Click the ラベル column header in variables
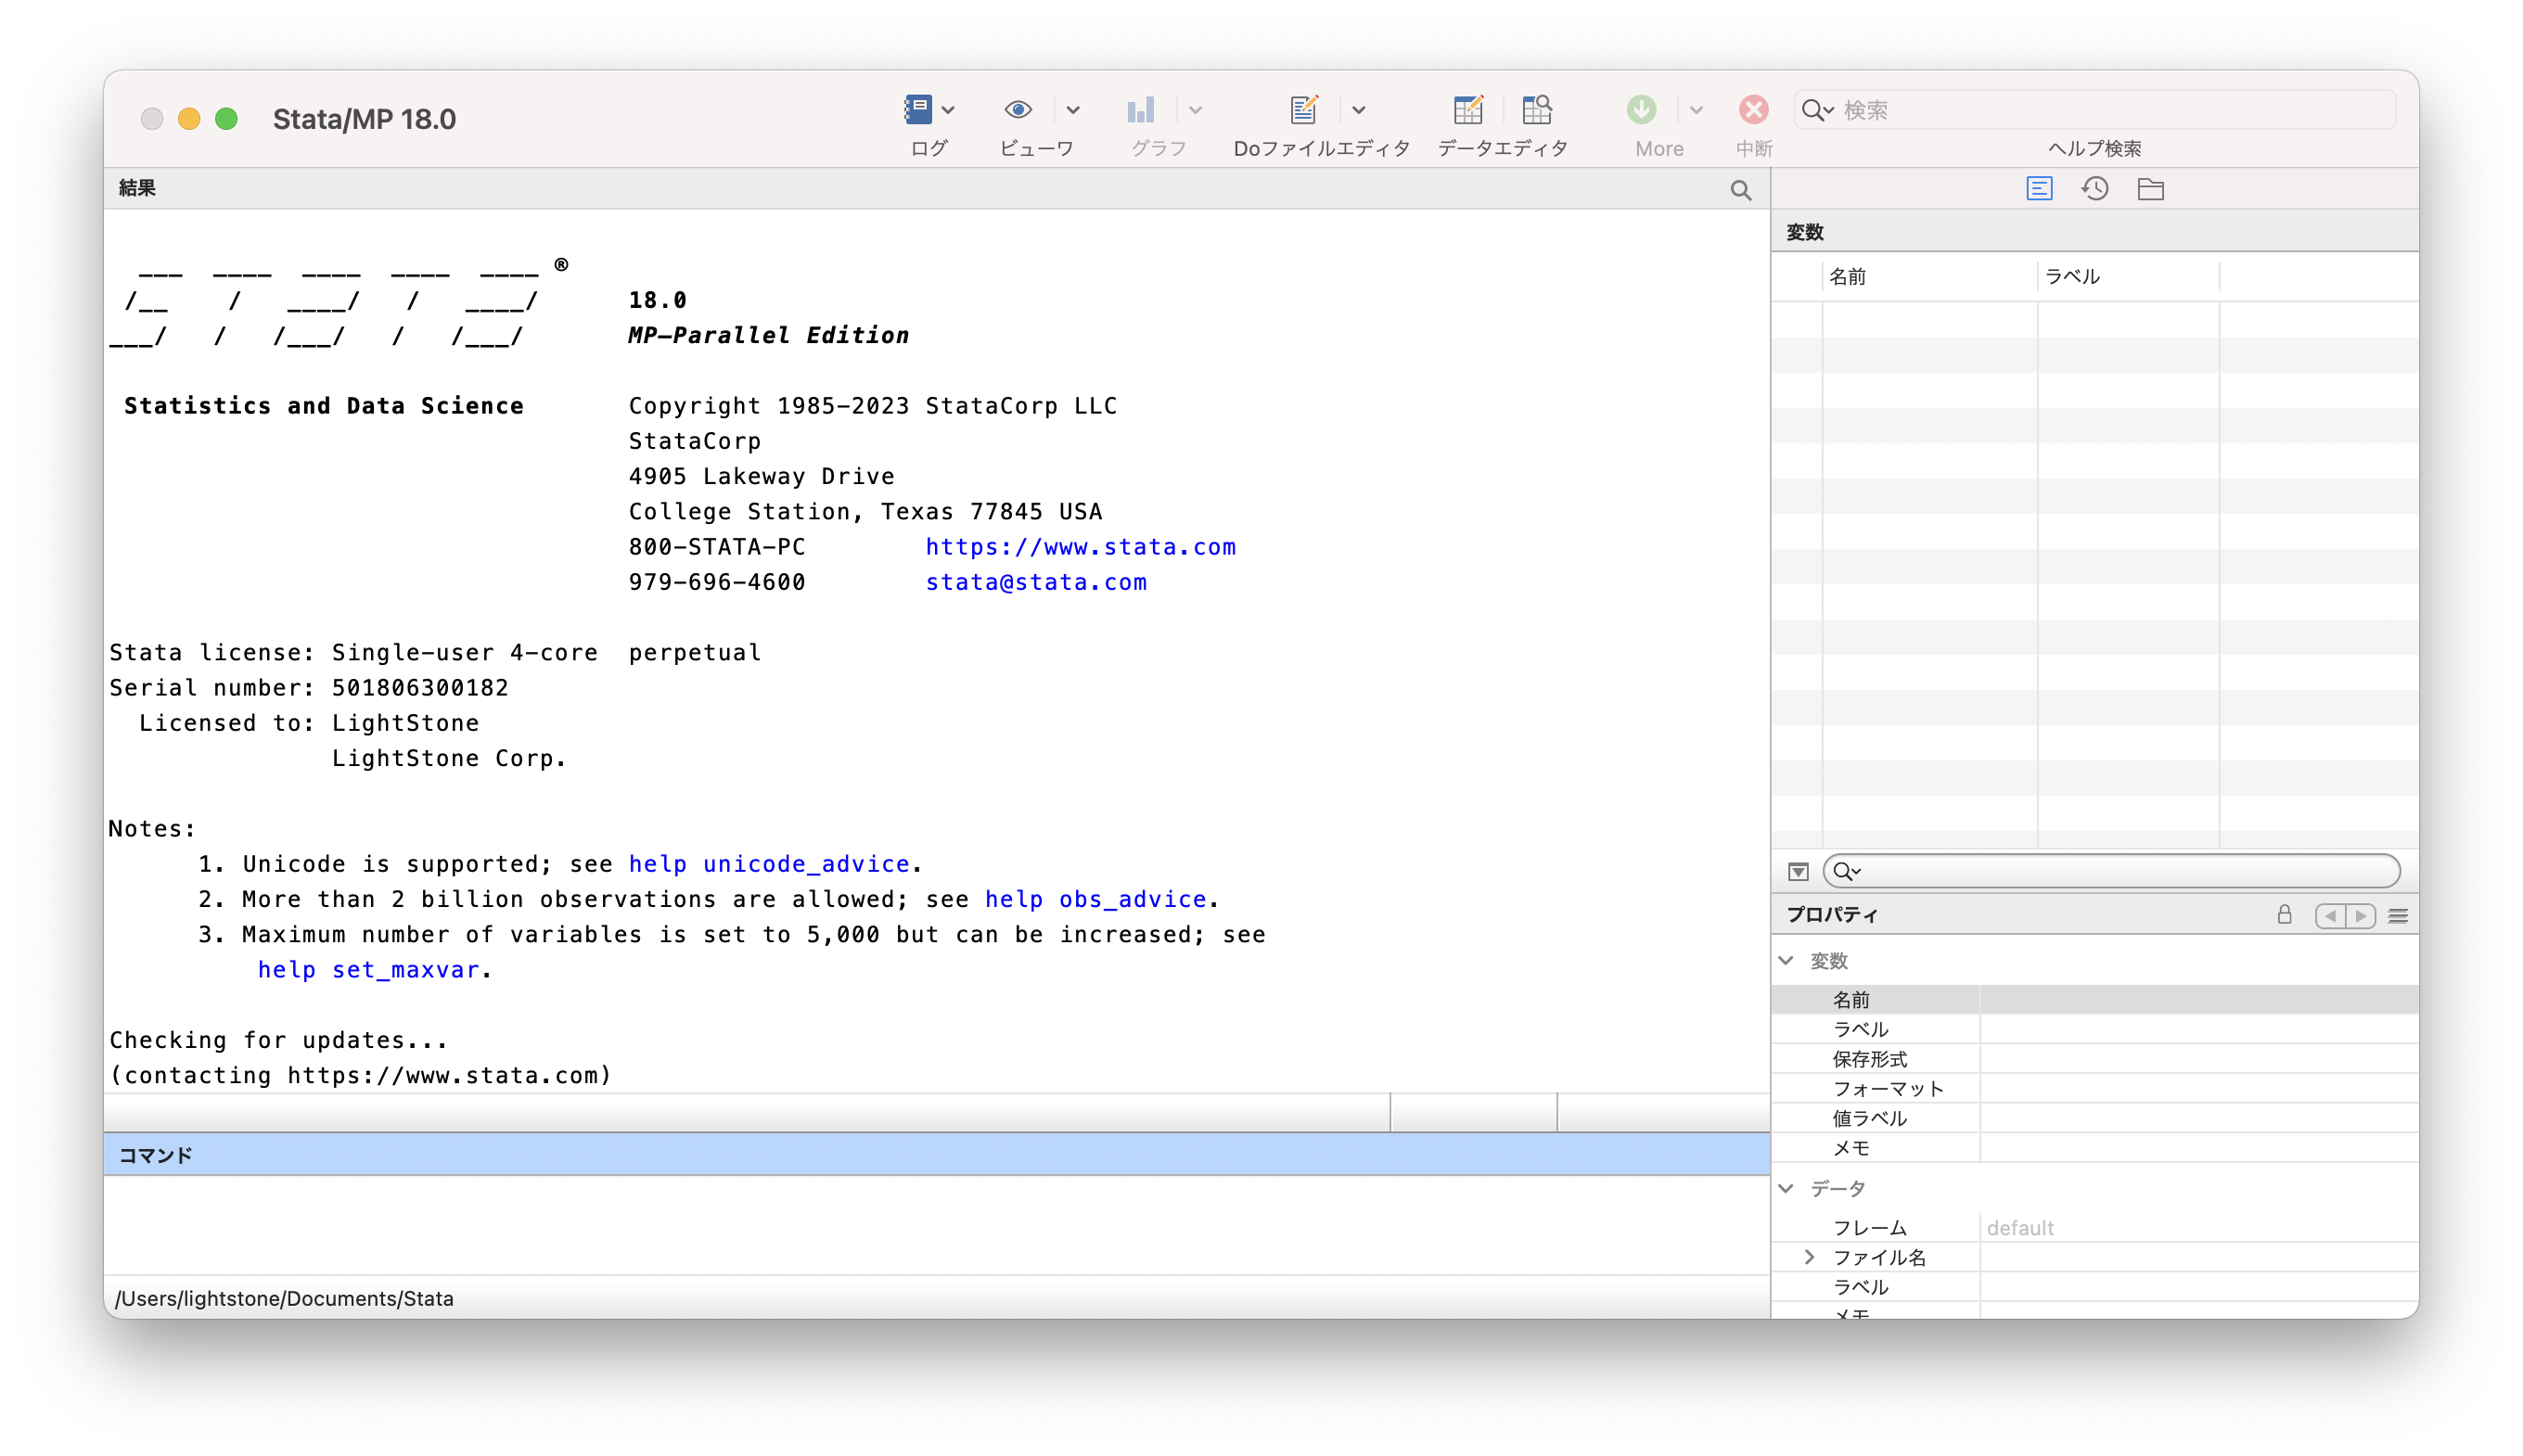The image size is (2523, 1456). coord(2127,277)
